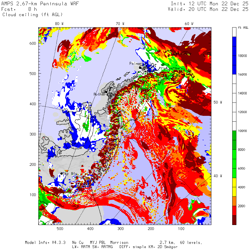
Task: Click the "60 W" longitude label
Action: (189, 24)
